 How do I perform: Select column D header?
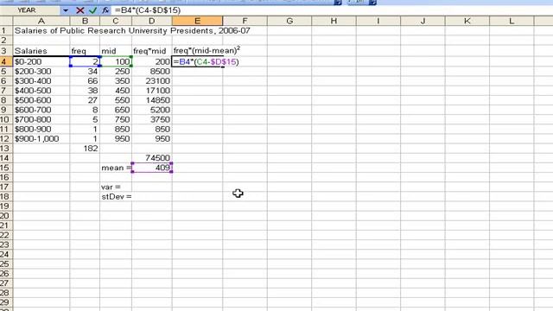[x=152, y=21]
